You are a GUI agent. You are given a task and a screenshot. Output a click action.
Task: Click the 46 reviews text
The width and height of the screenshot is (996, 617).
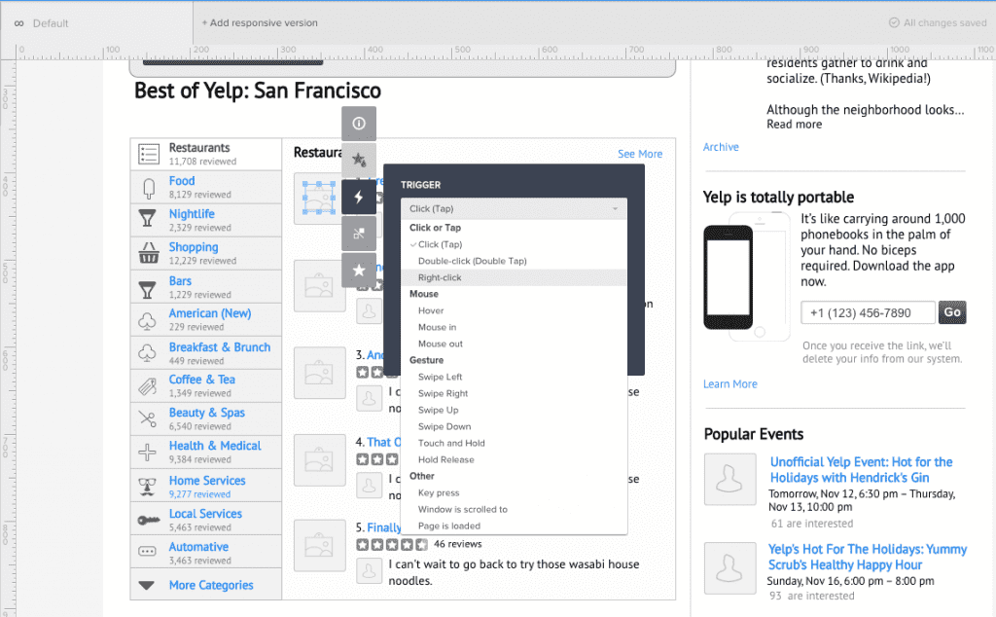point(457,544)
